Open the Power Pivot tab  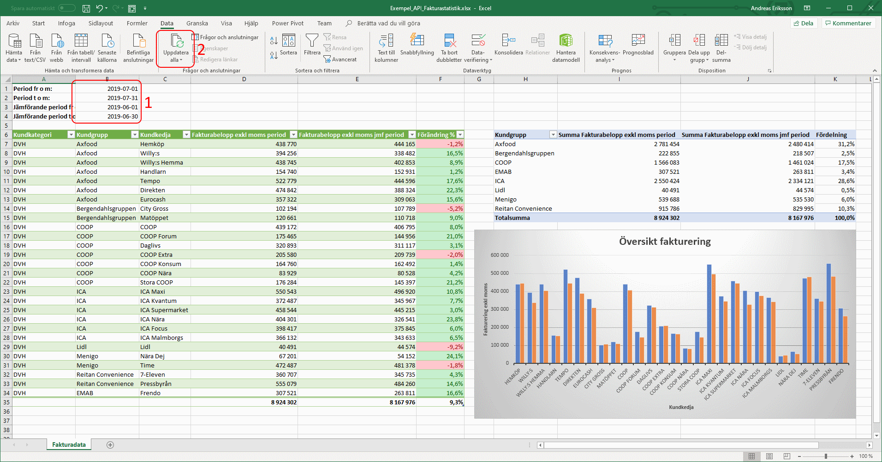click(x=288, y=24)
